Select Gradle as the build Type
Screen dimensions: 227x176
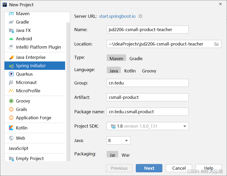pos(136,59)
